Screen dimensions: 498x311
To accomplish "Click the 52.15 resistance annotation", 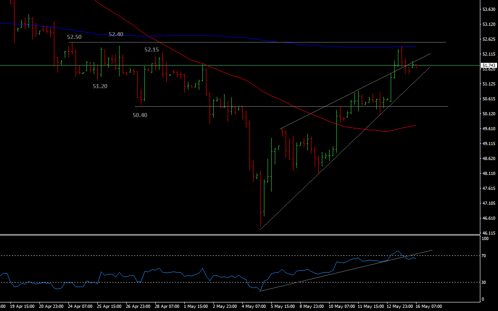I will 152,49.
